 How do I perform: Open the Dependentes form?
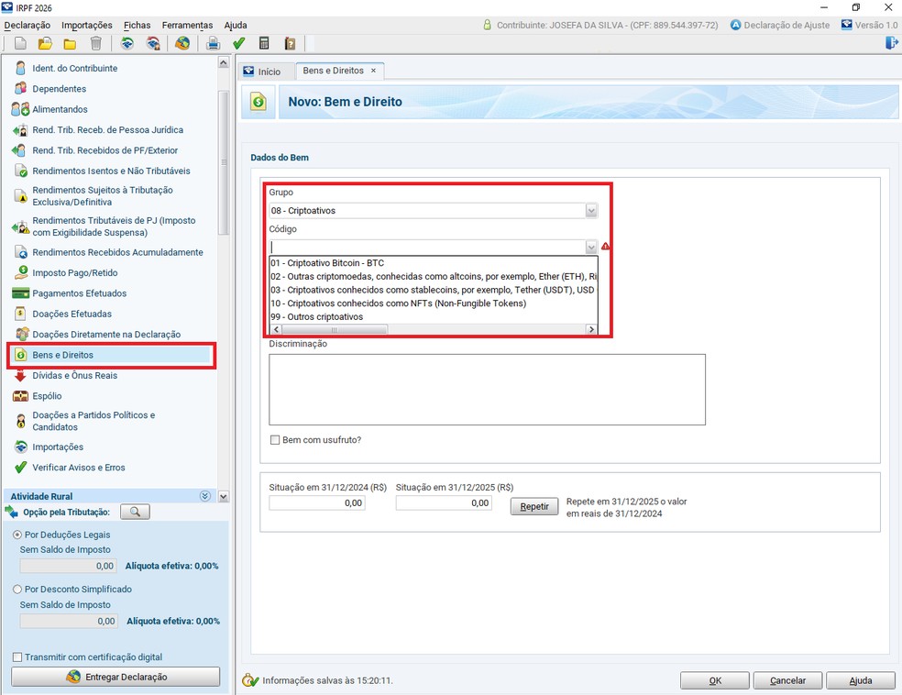pos(60,89)
